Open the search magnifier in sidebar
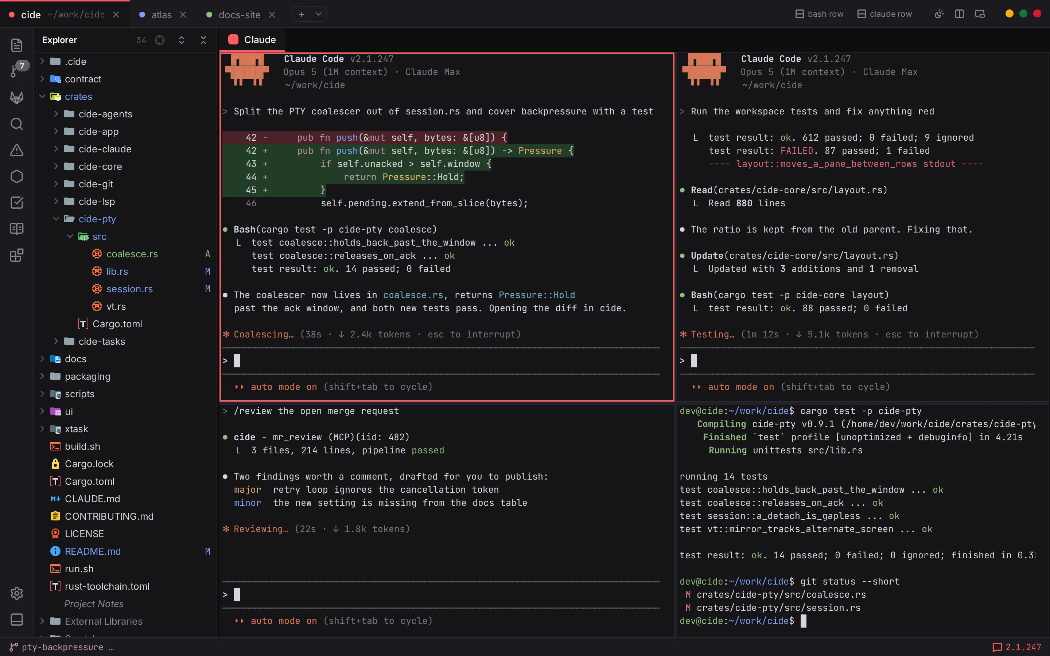The height and width of the screenshot is (656, 1050). pyautogui.click(x=16, y=124)
